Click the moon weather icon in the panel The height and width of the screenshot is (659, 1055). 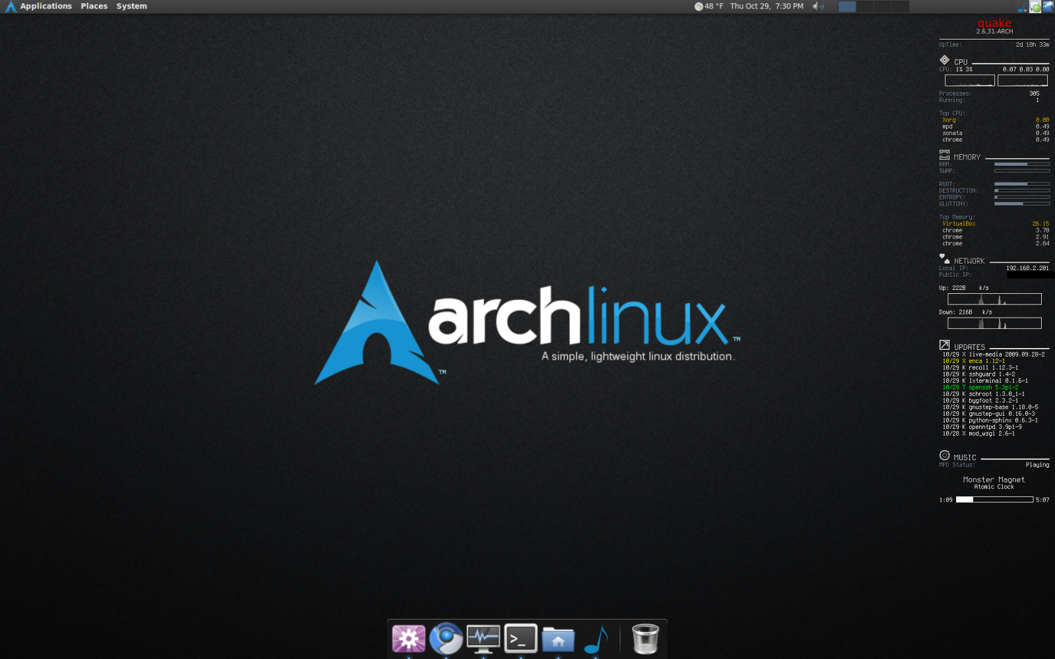[x=699, y=7]
